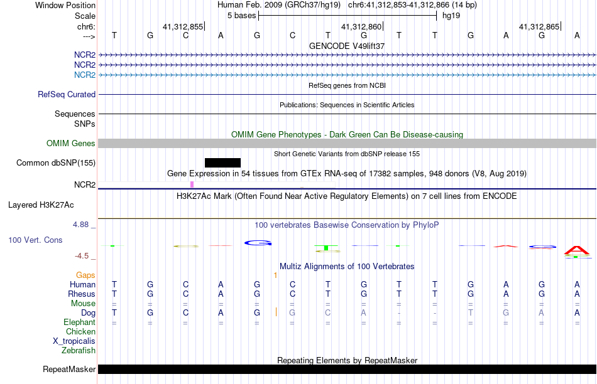Click the 'Dog' species label
This screenshot has height=384, width=597.
pos(88,312)
